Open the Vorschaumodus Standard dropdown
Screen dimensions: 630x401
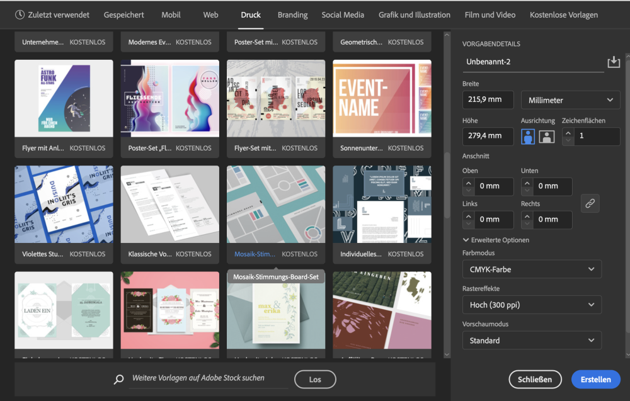(x=532, y=341)
